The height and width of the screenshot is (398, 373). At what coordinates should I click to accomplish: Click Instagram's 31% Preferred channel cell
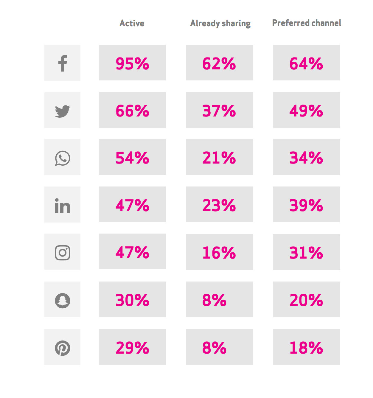pyautogui.click(x=307, y=252)
